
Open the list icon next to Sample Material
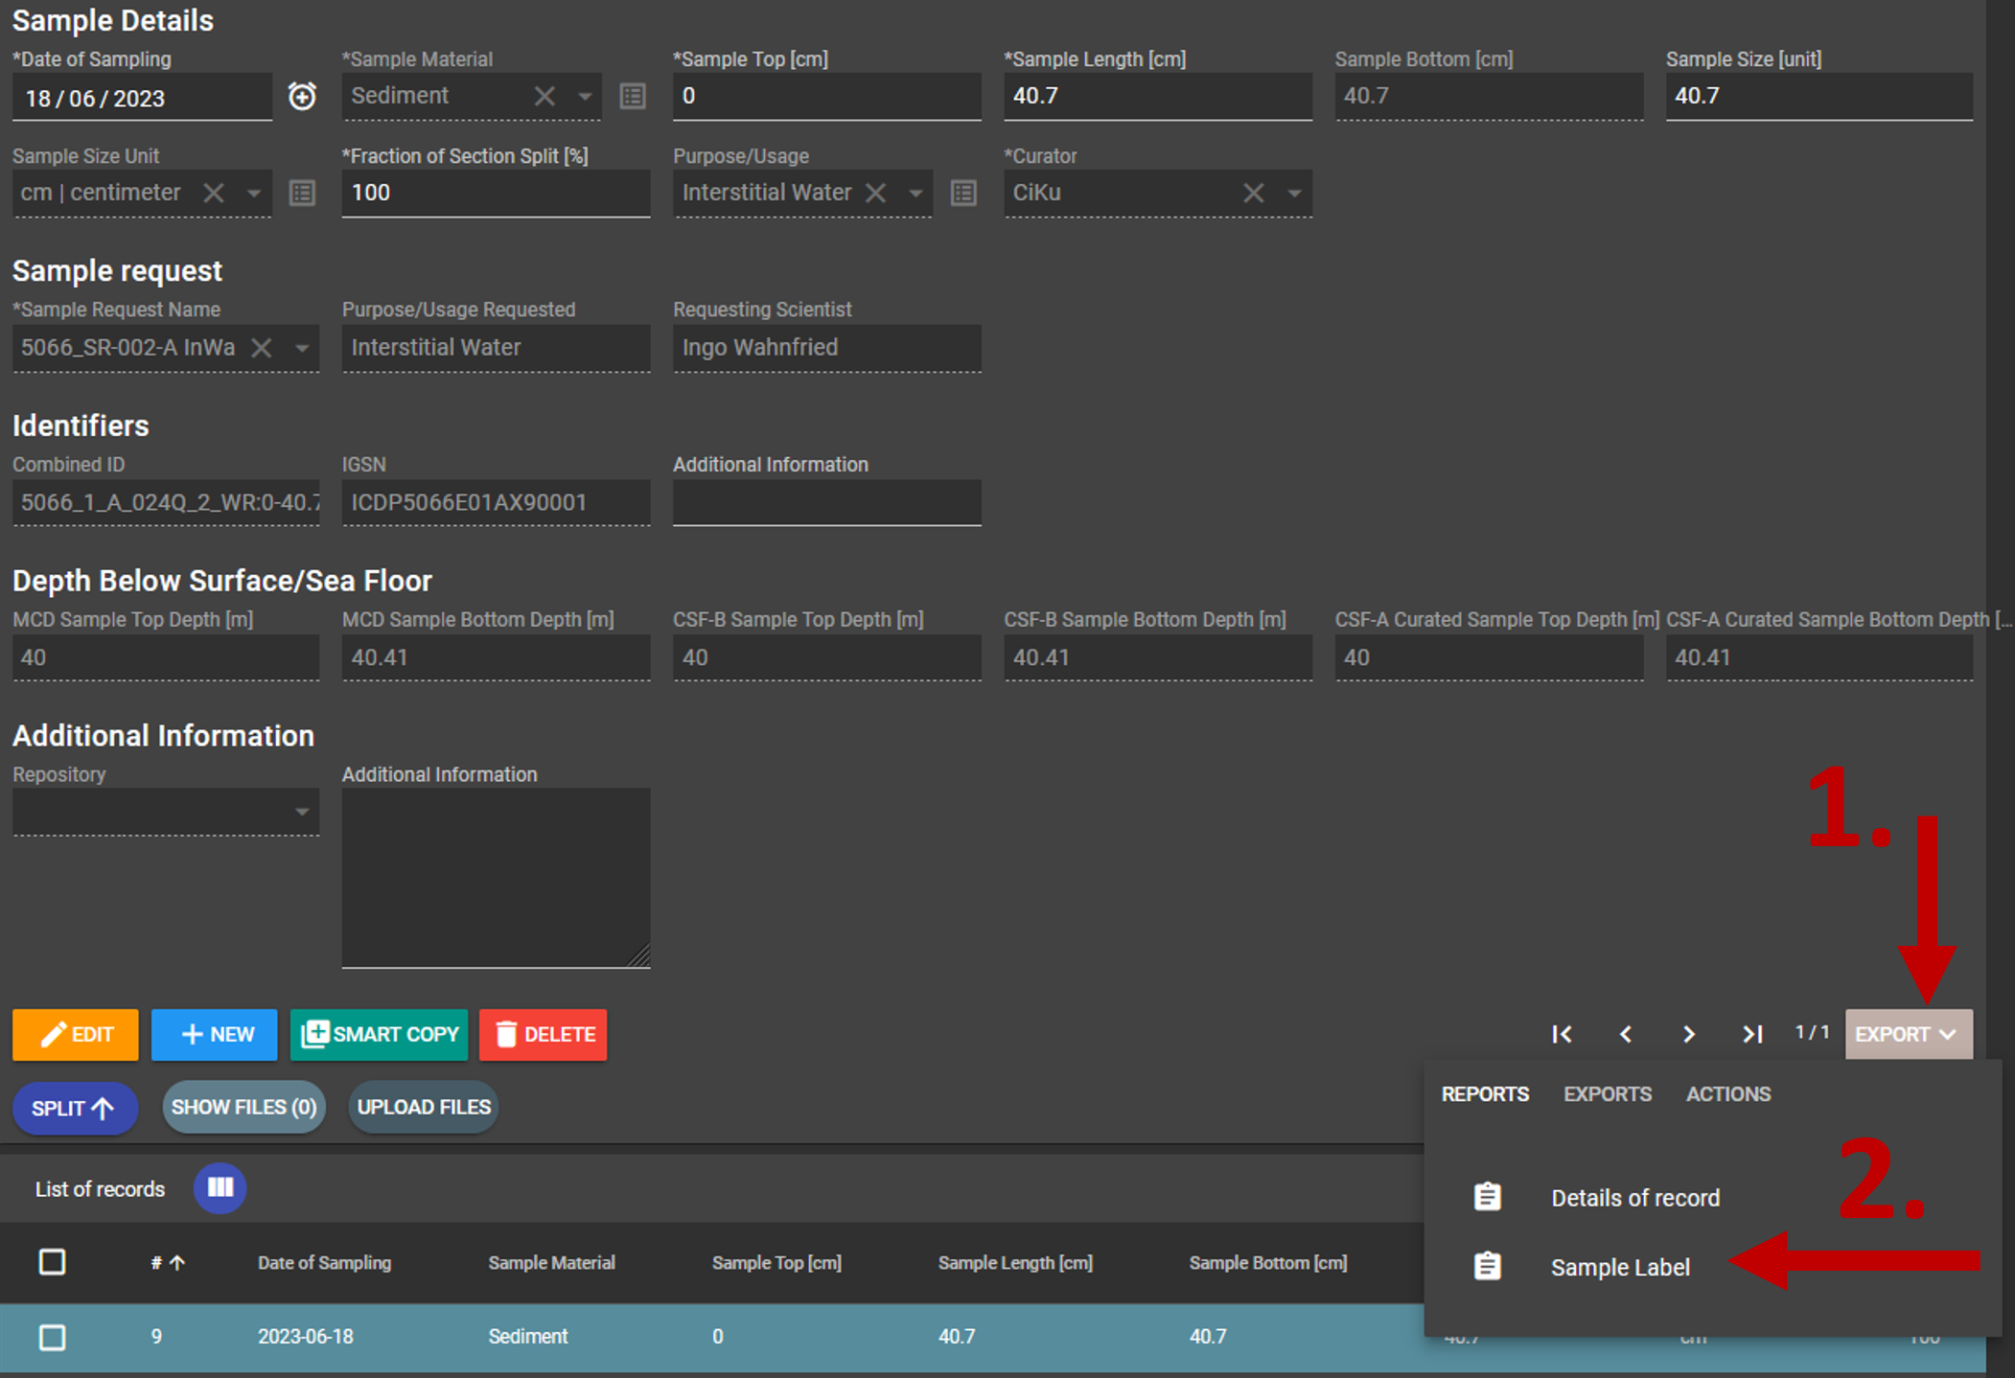point(633,97)
